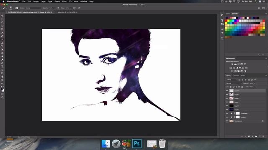Open the Image menu
This screenshot has height=150, width=268.
tap(36, 1)
